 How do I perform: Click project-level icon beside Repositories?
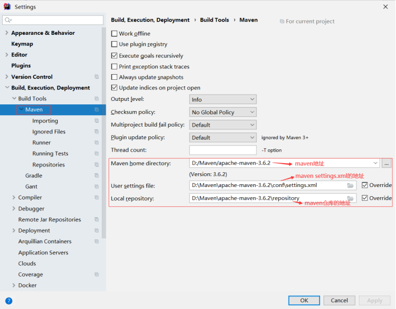click(x=97, y=165)
